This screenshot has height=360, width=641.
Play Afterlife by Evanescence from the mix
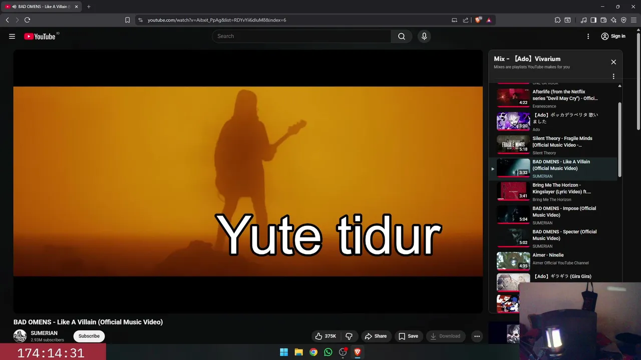(553, 98)
